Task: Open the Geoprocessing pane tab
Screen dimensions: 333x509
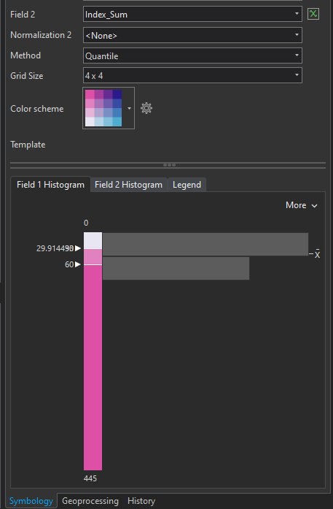Action: (90, 501)
